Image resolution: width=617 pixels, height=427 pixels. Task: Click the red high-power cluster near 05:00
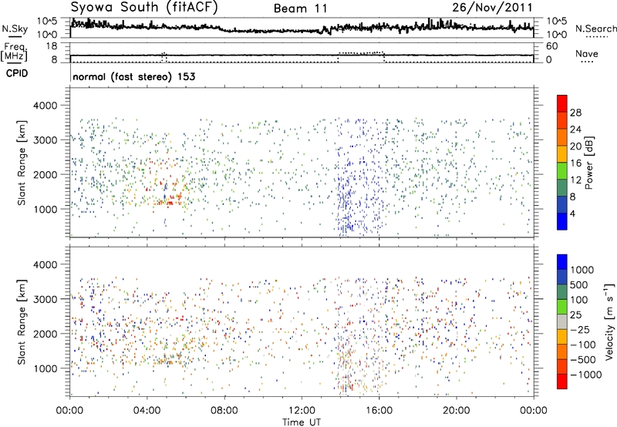(170, 200)
